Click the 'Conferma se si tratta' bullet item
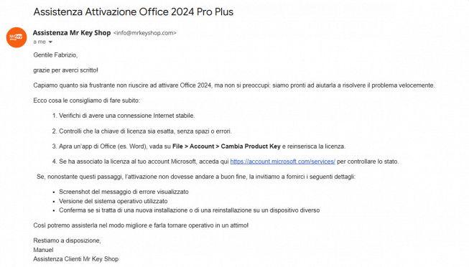Image resolution: width=469 pixels, height=267 pixels. [x=189, y=210]
